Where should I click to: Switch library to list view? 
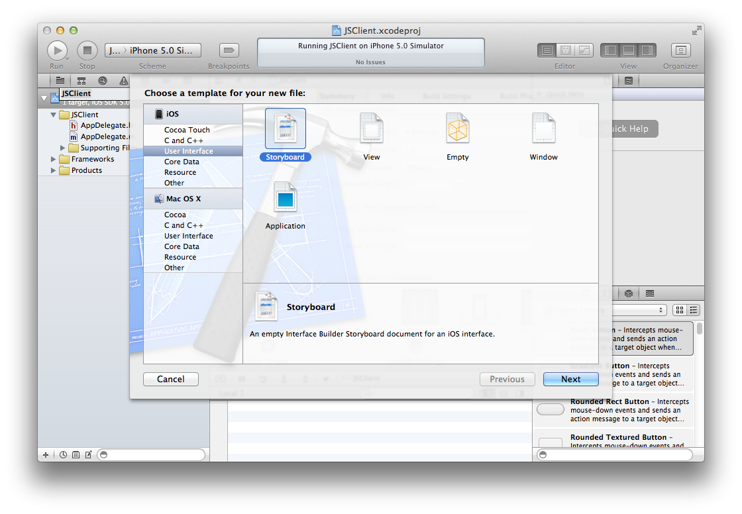[x=693, y=310]
